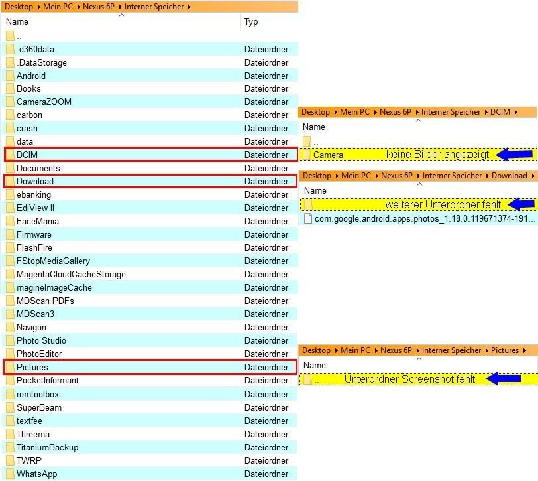Select the PocketInformant folder name
The image size is (538, 481).
click(x=48, y=380)
